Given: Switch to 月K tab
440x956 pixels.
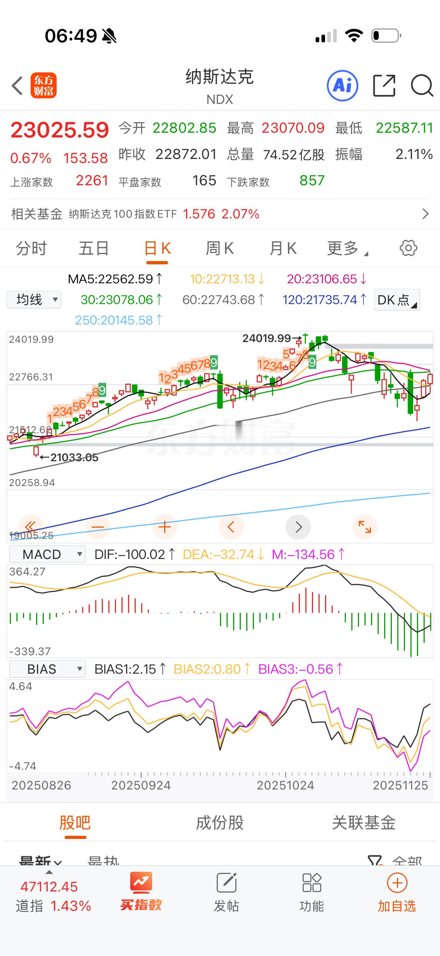Looking at the screenshot, I should 283,248.
